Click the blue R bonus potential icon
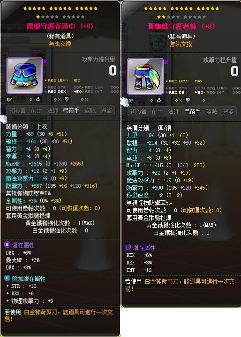 tap(7, 278)
